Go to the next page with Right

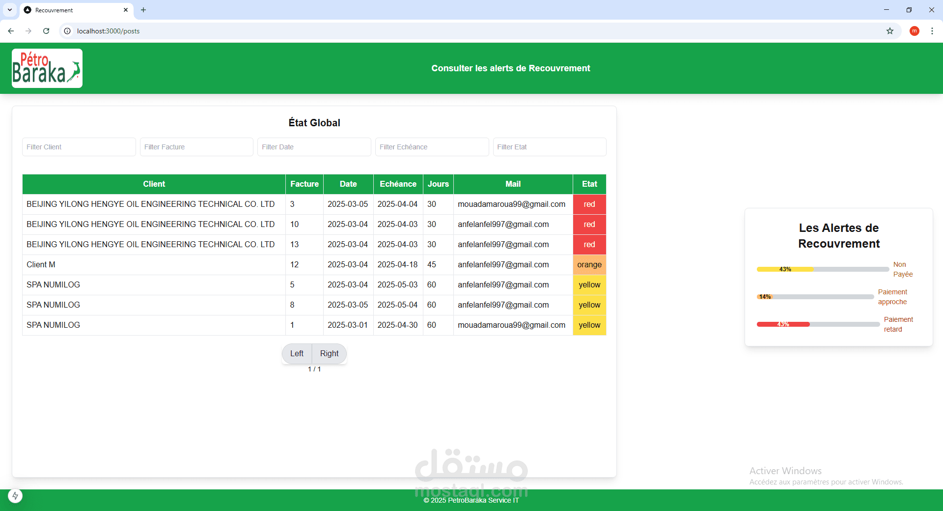329,353
